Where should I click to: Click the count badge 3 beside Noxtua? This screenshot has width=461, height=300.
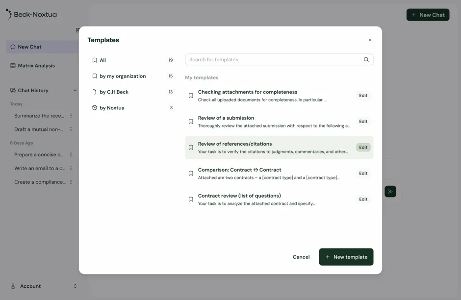click(x=172, y=108)
